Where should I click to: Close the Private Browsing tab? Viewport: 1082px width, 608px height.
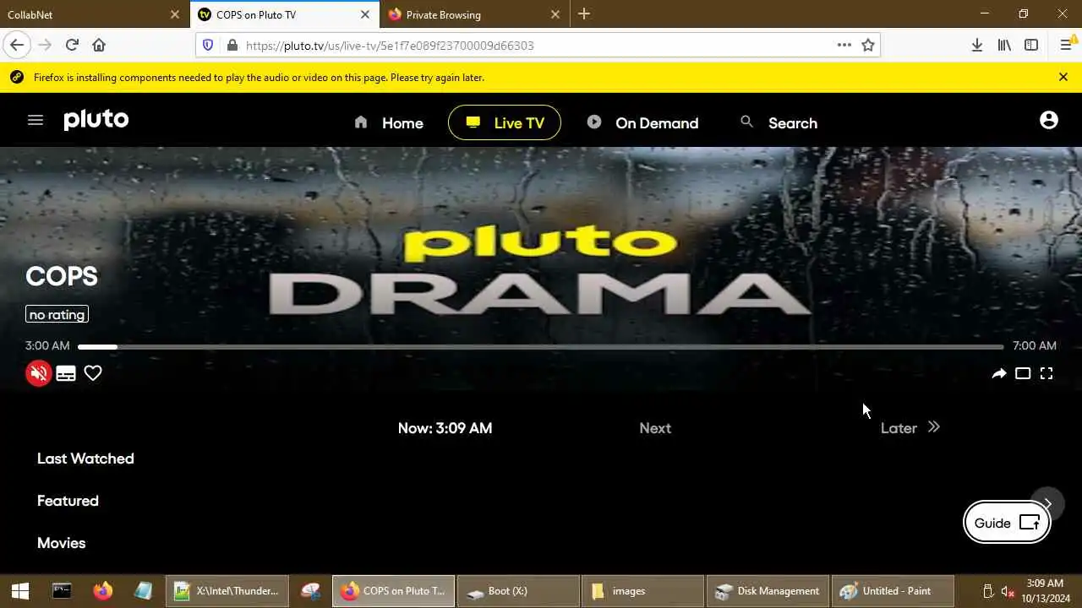tap(555, 14)
